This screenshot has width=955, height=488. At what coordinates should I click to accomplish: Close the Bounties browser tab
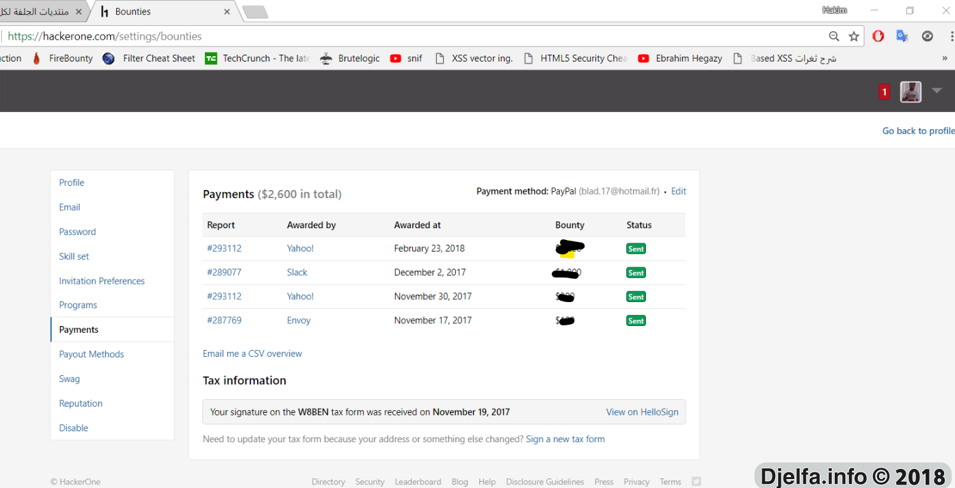click(x=227, y=12)
